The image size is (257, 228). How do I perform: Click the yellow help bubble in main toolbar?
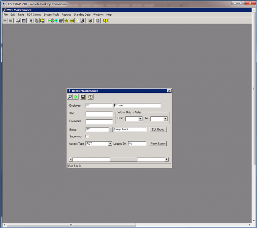(x=105, y=21)
